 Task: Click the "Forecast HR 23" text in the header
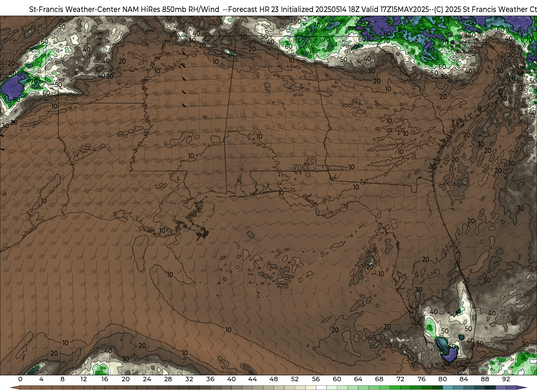pyautogui.click(x=253, y=9)
